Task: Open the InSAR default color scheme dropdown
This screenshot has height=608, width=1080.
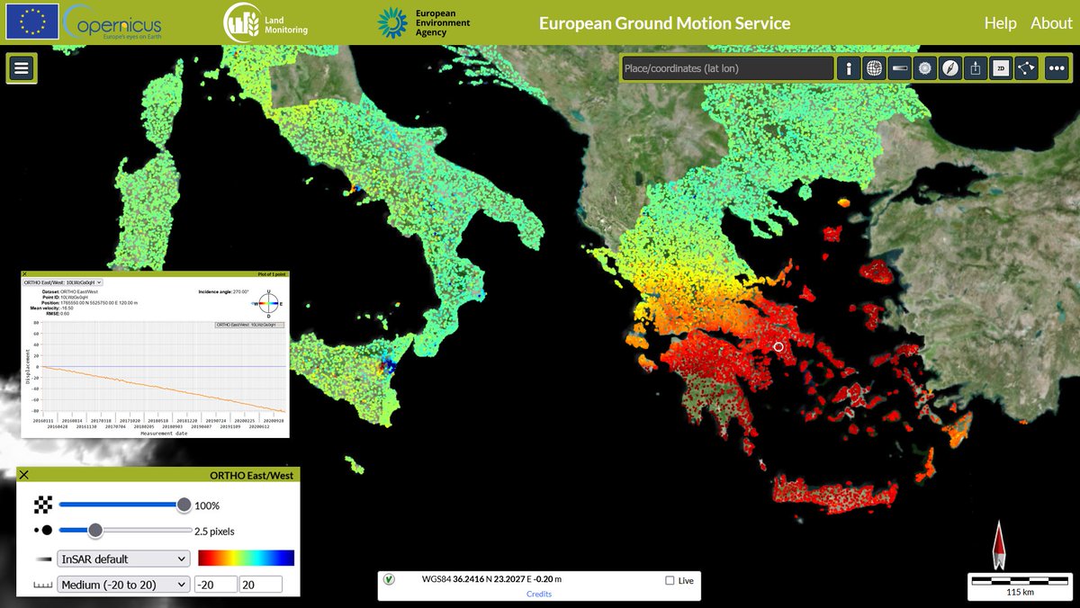Action: [x=123, y=559]
